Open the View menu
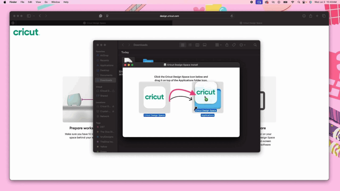The height and width of the screenshot is (191, 340). pyautogui.click(x=38, y=2)
